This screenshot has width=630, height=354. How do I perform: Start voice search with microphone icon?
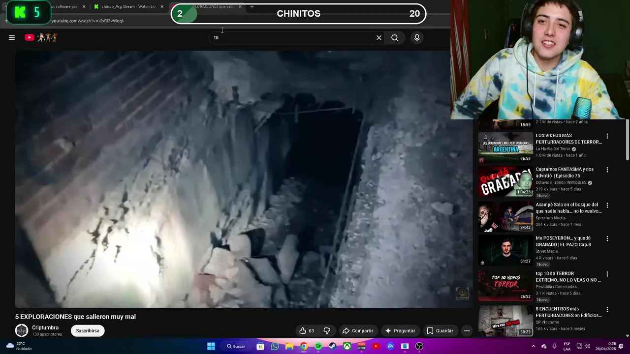(x=417, y=37)
